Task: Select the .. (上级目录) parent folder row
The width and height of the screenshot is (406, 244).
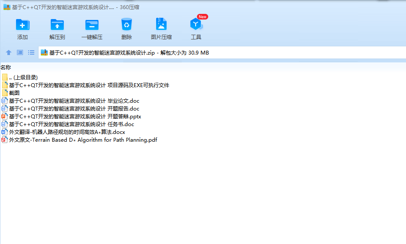Action: (x=20, y=78)
